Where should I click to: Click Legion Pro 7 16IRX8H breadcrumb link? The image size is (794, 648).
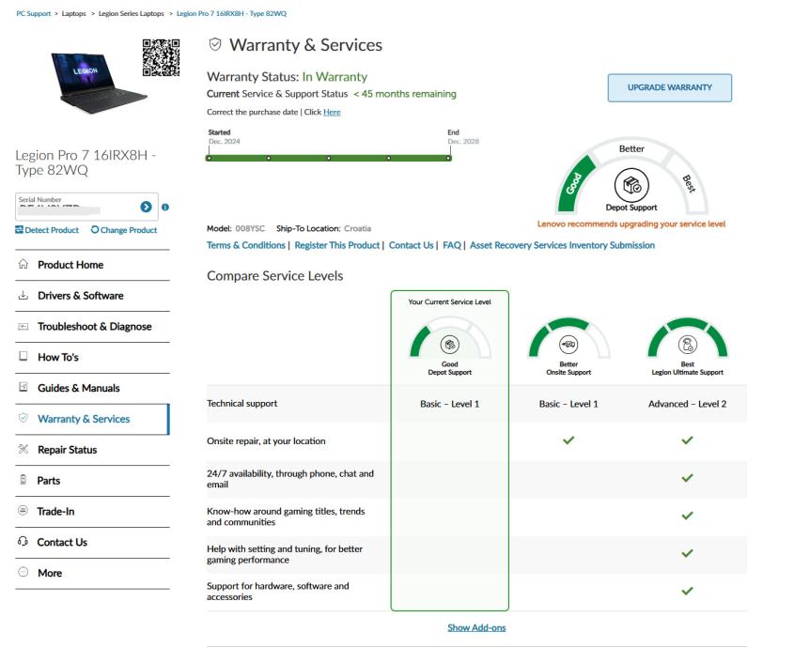[231, 14]
